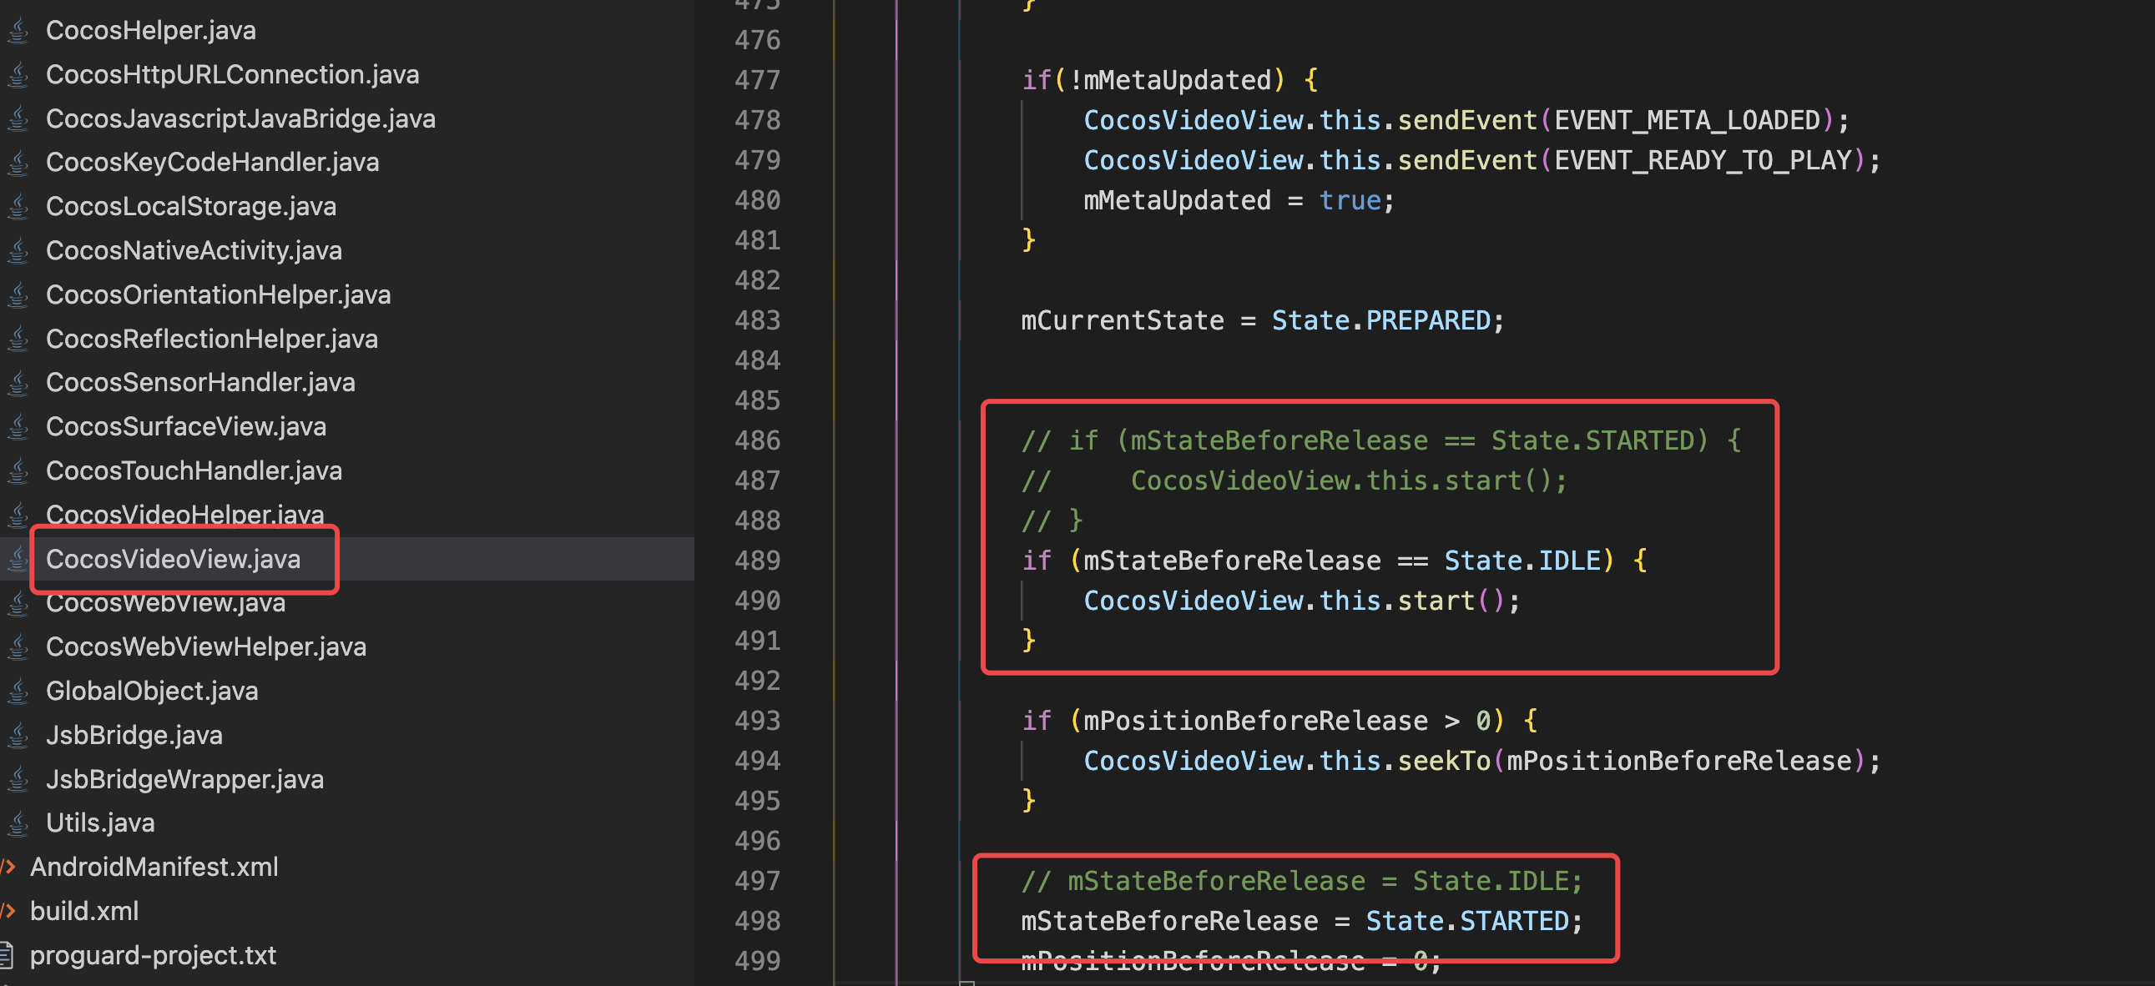Viewport: 2155px width, 986px height.
Task: Click the text file icon beside proguard-project.txt
Action: click(7, 955)
